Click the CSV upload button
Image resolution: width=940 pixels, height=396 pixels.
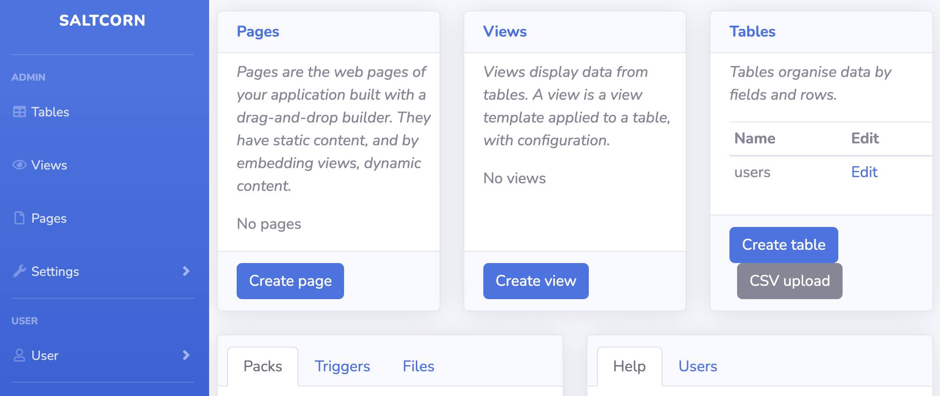pyautogui.click(x=789, y=281)
